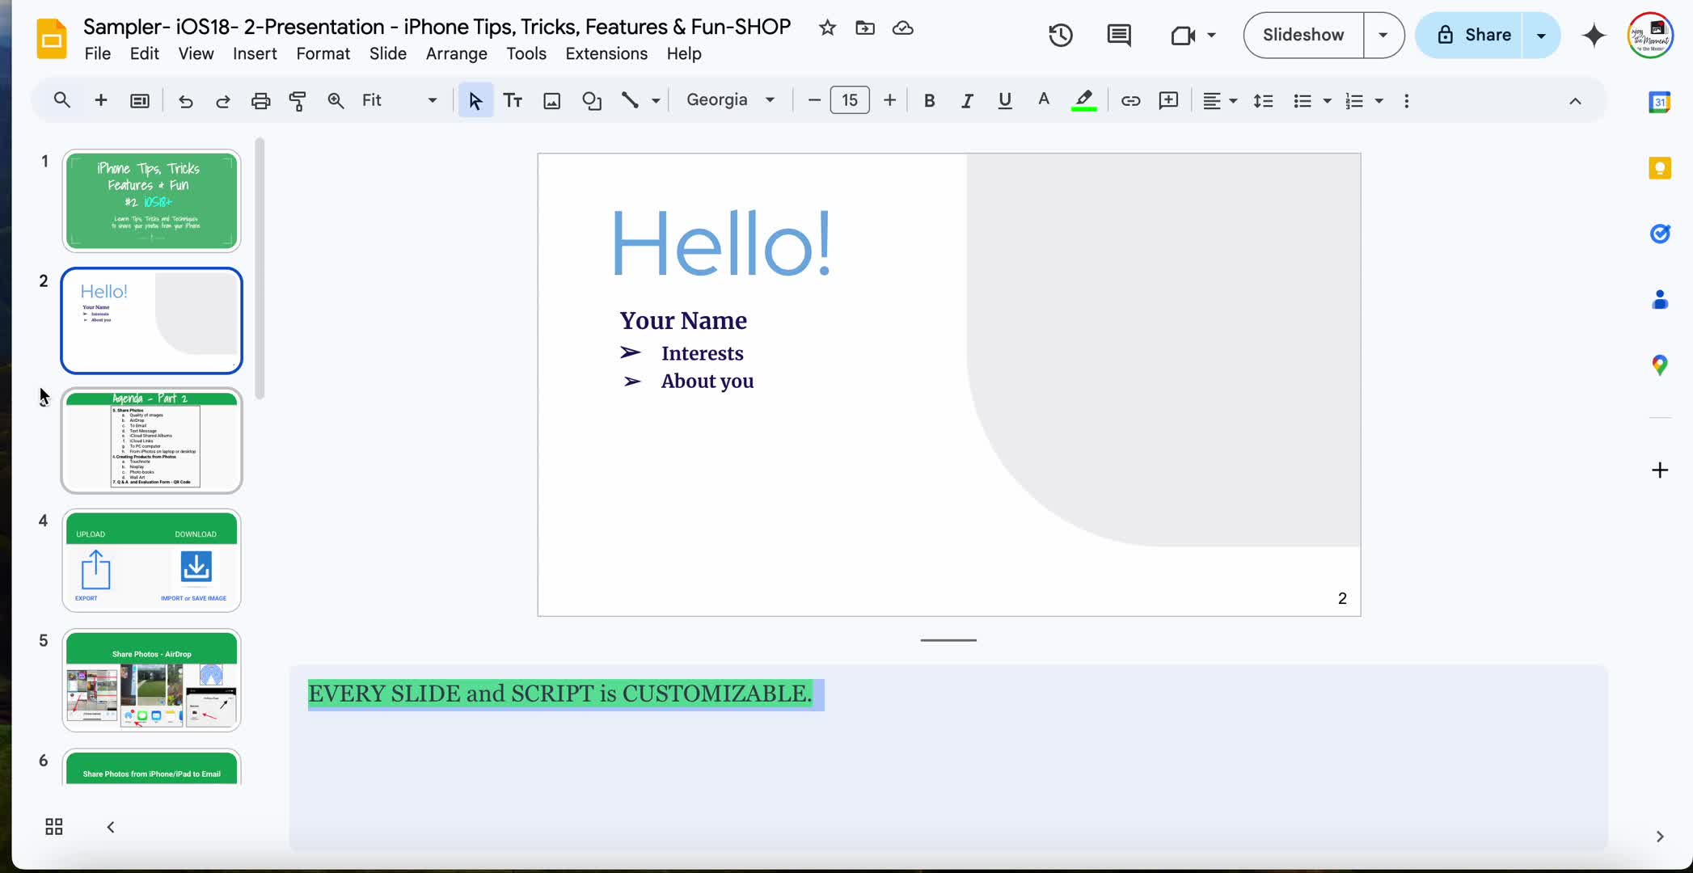Screen dimensions: 1693x873
Task: Start the Slideshow
Action: point(1303,35)
